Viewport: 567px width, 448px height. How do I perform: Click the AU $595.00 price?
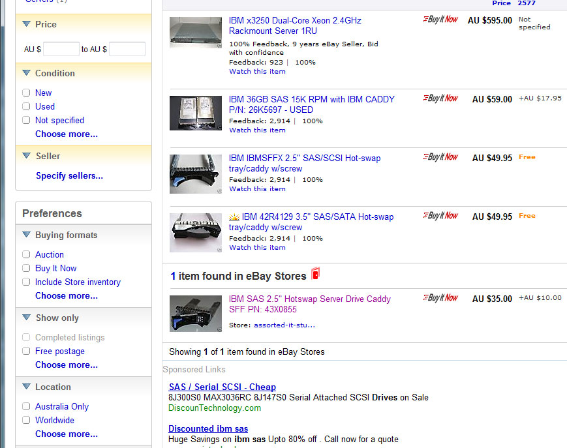tap(490, 21)
